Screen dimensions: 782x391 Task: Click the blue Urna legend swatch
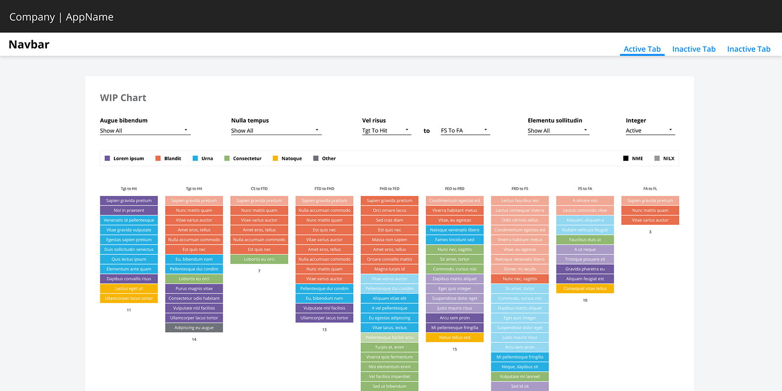coord(195,158)
